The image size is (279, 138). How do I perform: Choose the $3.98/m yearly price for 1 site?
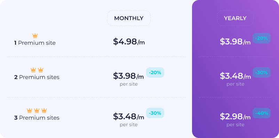(235, 42)
